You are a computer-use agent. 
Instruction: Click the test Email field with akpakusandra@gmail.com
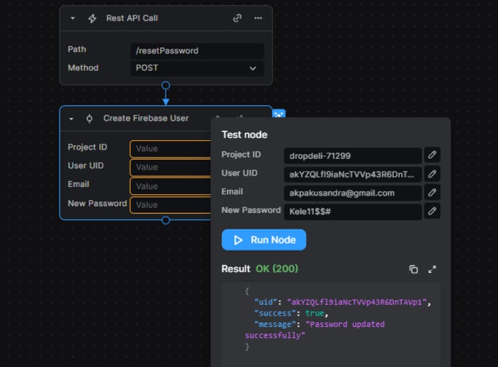pyautogui.click(x=352, y=193)
